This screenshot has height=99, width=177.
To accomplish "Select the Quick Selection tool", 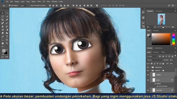I will 7,16.
